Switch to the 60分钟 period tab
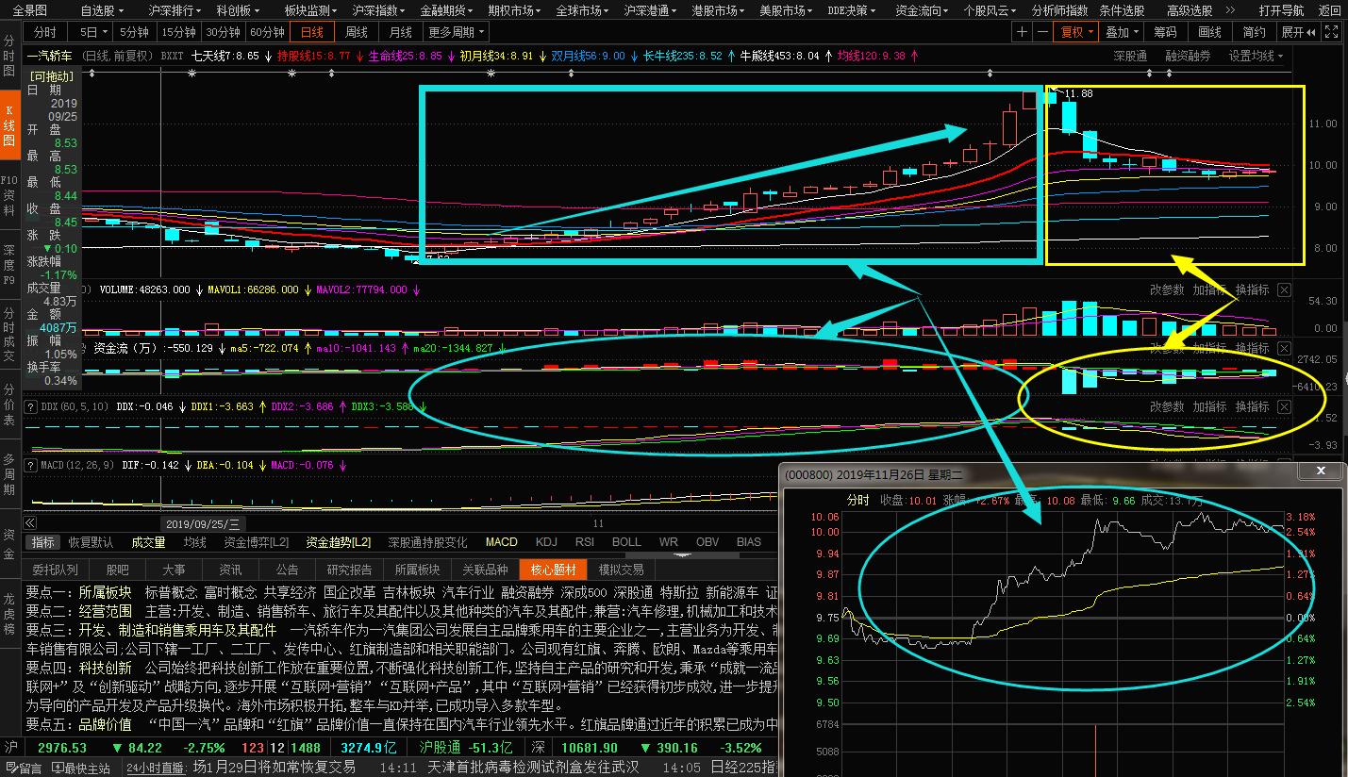1348x777 pixels. click(x=266, y=32)
